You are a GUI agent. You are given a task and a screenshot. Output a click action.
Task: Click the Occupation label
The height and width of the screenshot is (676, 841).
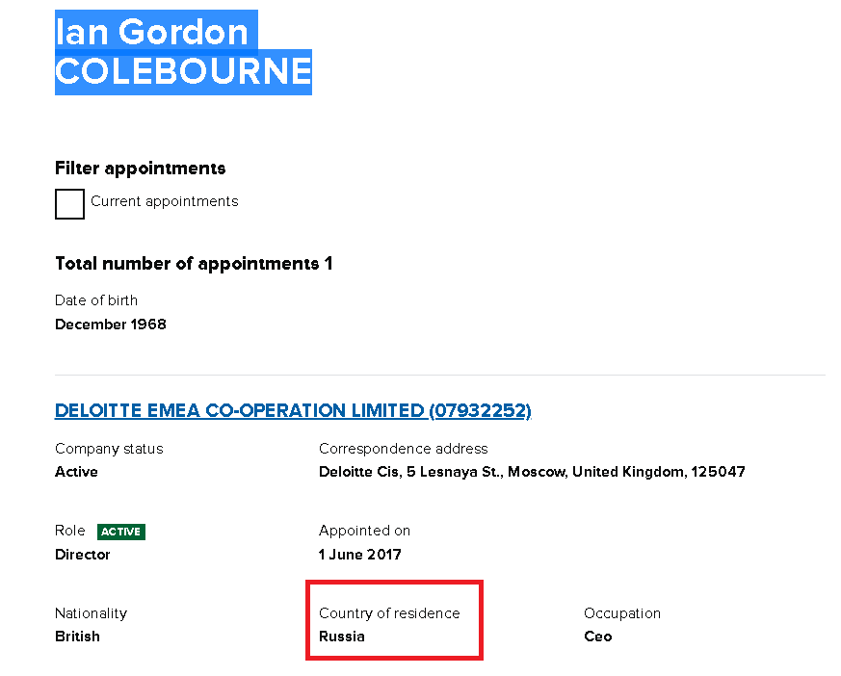click(622, 613)
